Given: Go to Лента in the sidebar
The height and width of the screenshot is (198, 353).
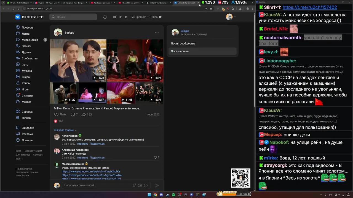Looking at the screenshot, I should (x=23, y=34).
